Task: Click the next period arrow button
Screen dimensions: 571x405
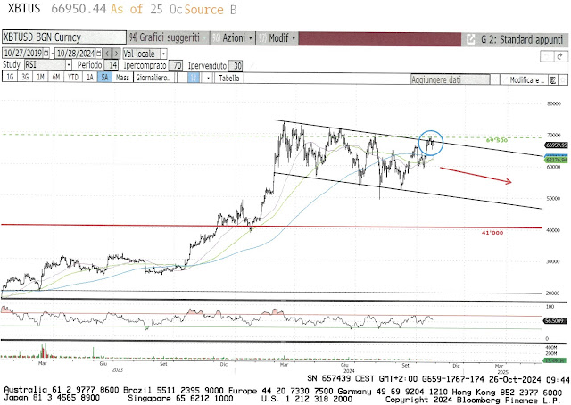Action: click(x=116, y=54)
